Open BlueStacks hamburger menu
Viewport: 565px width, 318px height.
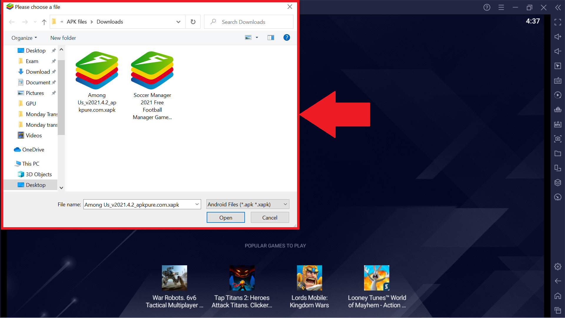point(501,7)
